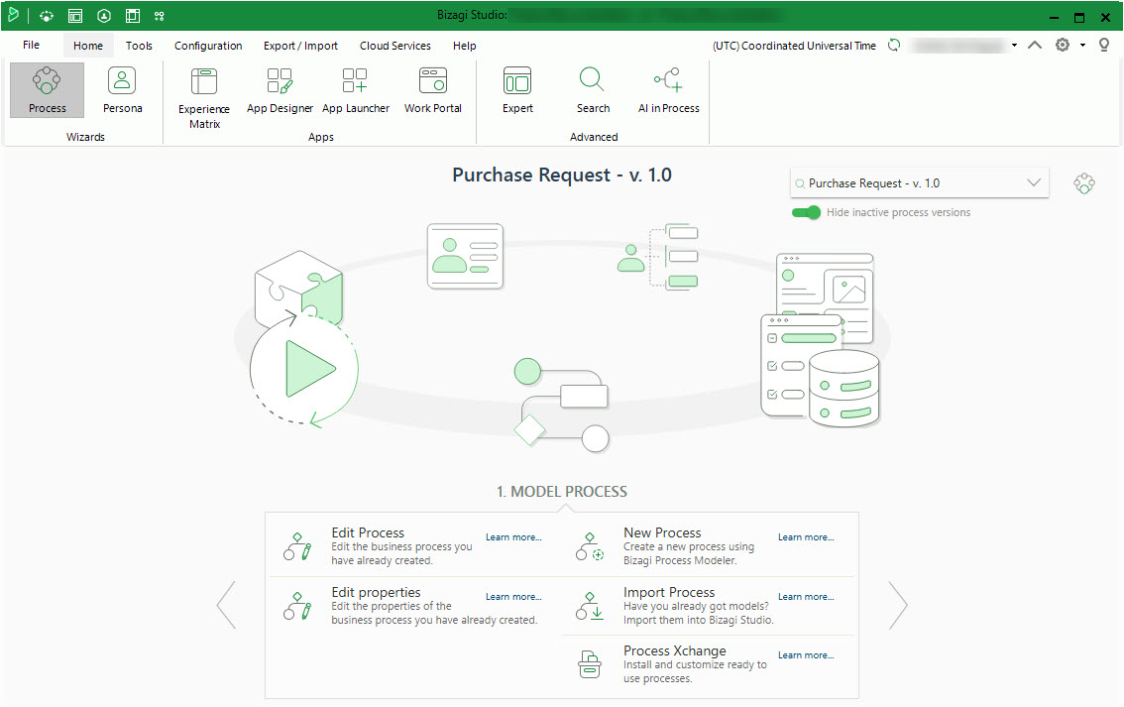
Task: Open the Configuration tab
Action: point(208,46)
